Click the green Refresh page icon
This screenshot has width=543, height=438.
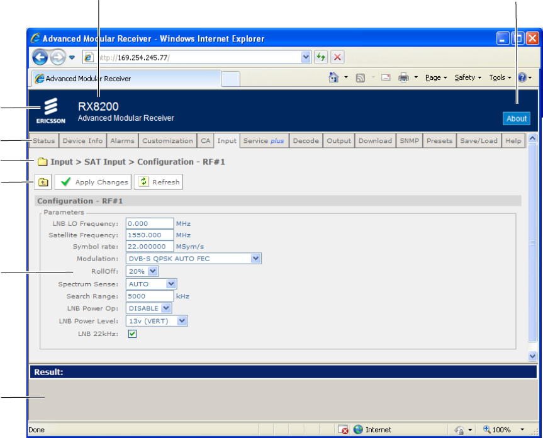pyautogui.click(x=321, y=57)
